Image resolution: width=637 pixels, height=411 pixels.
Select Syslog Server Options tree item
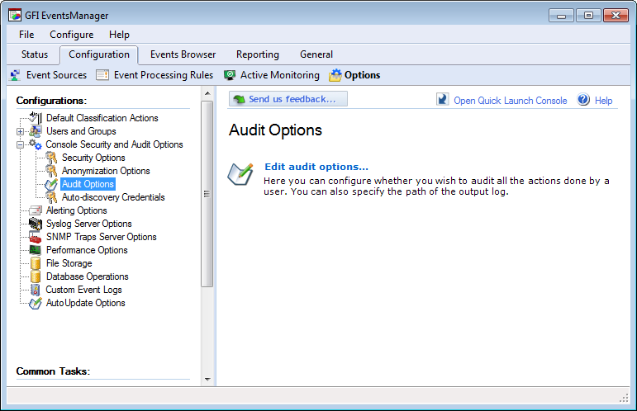(89, 224)
